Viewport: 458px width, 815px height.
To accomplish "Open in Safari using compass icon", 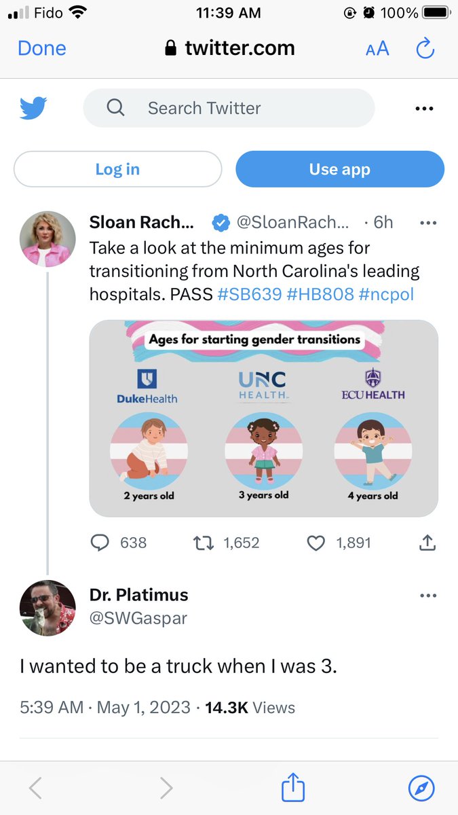I will click(x=421, y=789).
